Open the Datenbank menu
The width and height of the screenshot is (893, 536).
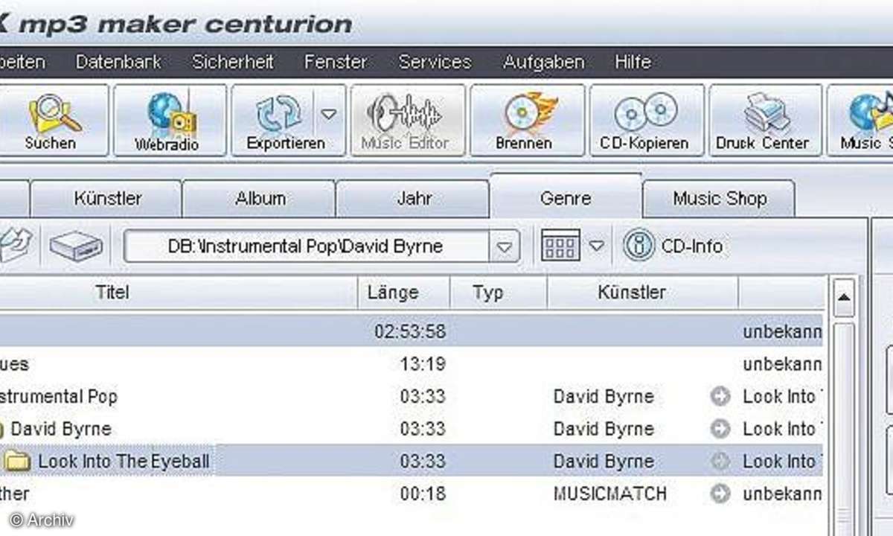click(118, 62)
